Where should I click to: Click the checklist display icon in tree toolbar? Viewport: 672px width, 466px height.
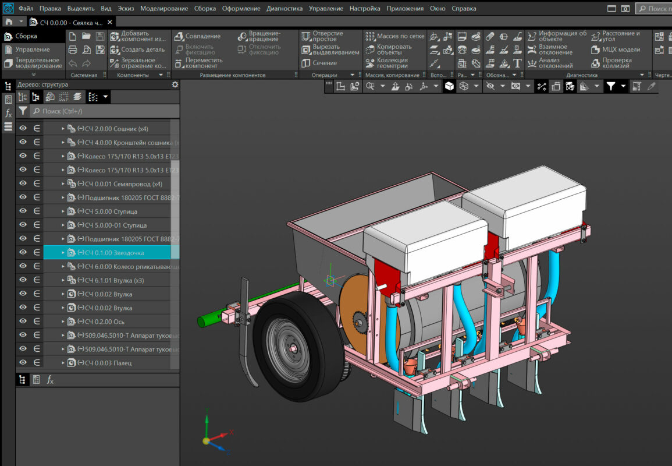[93, 97]
